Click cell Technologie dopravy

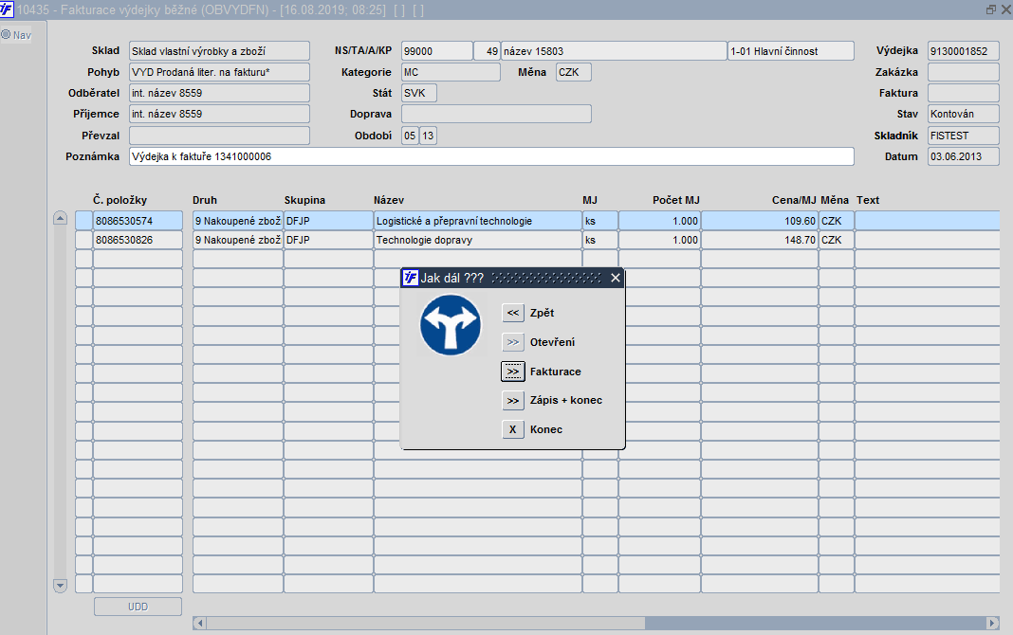coord(477,240)
